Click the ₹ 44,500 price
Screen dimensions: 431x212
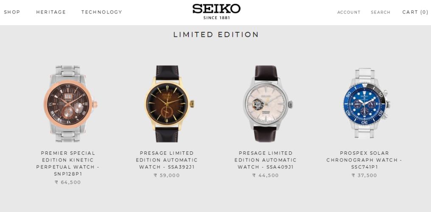pos(266,175)
